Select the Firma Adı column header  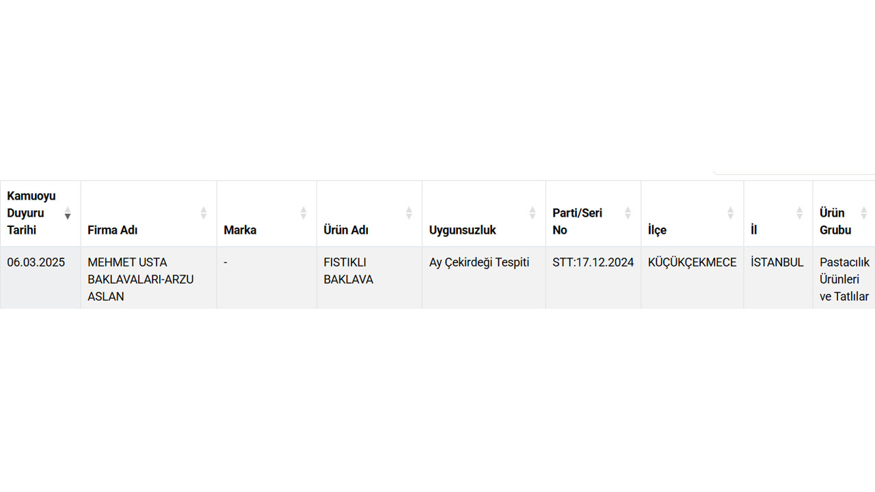(x=149, y=213)
